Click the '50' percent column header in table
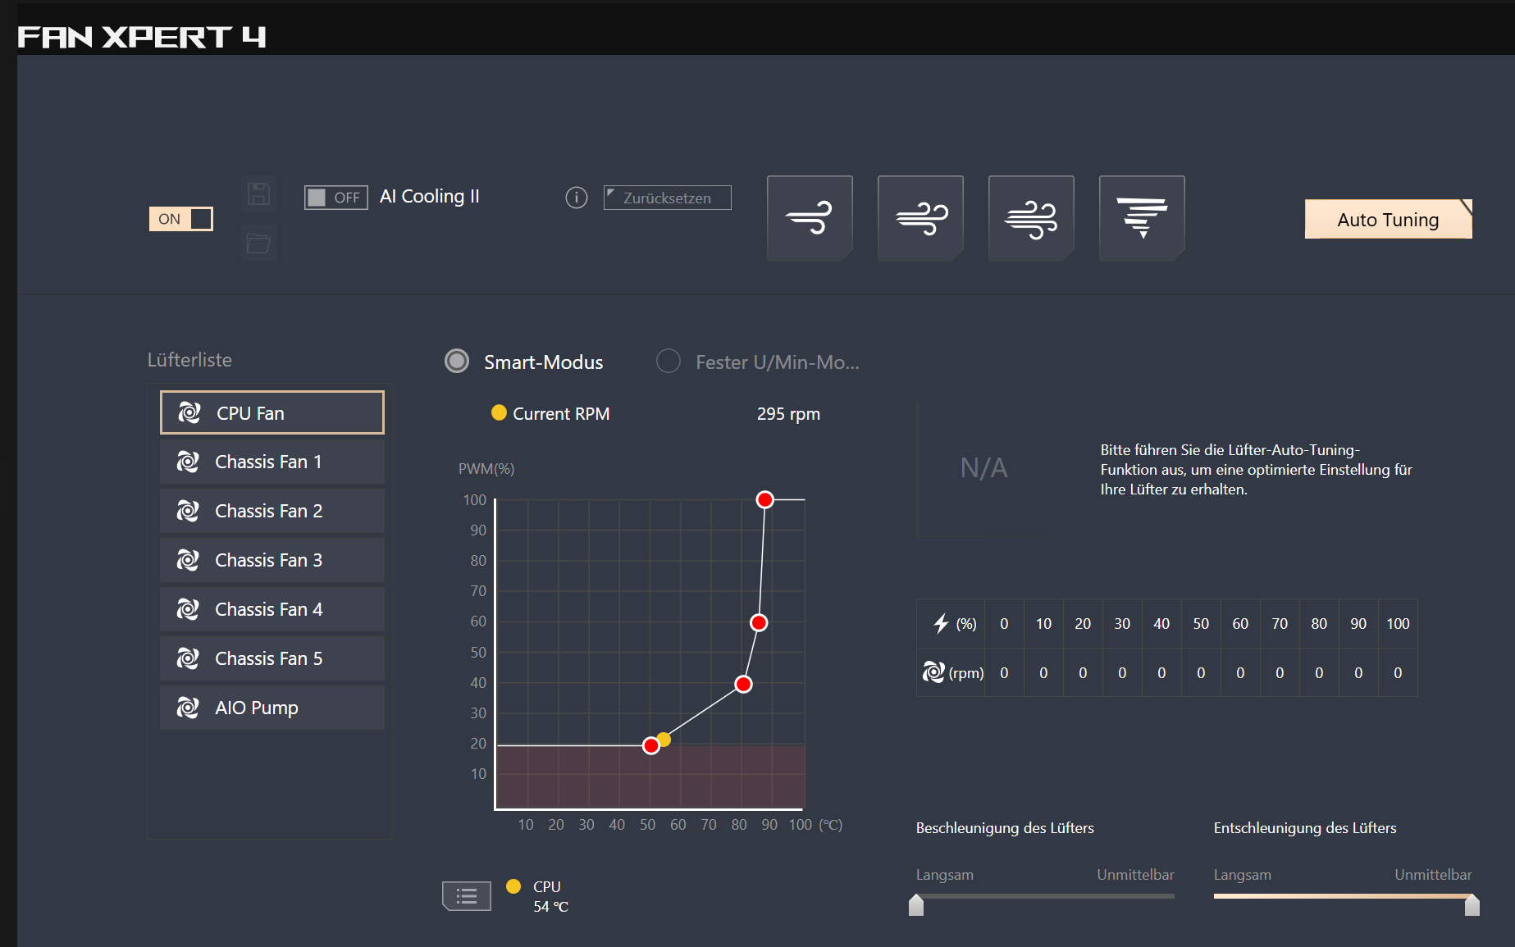Screen dimensions: 1515x947 point(1201,624)
